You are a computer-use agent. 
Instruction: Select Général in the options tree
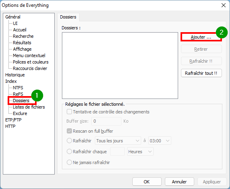[13, 17]
